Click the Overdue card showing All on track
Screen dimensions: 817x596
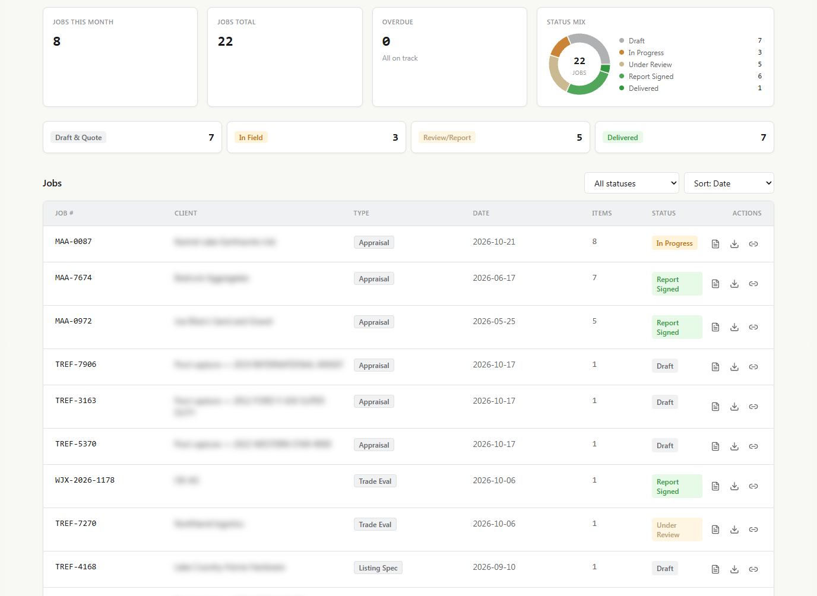pyautogui.click(x=449, y=57)
